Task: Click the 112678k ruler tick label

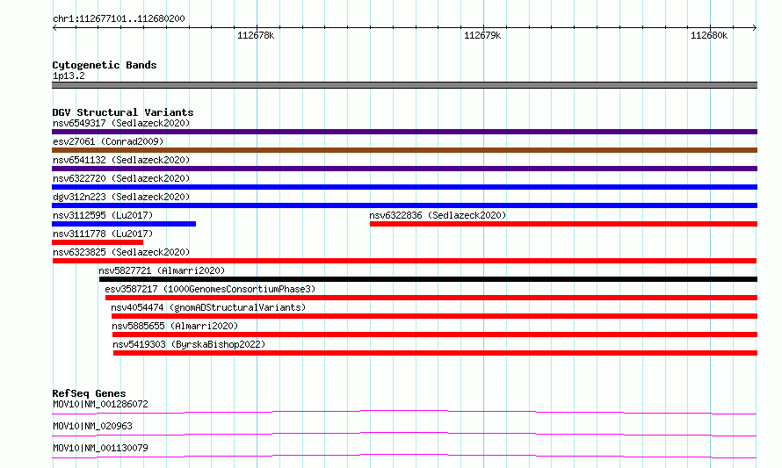Action: point(256,35)
